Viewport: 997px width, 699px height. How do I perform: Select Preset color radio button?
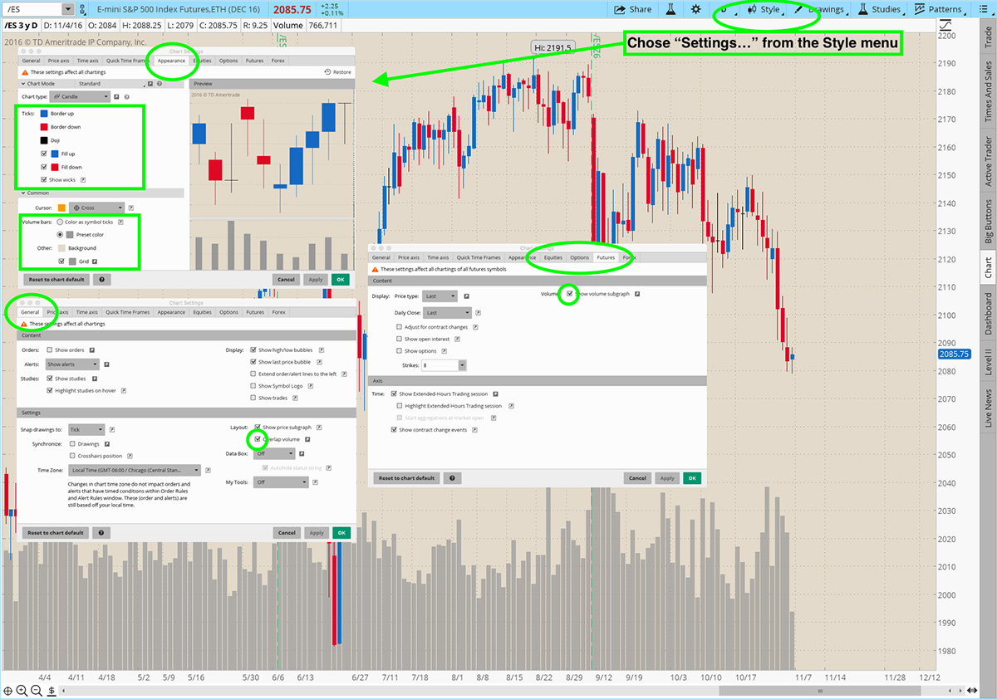pos(60,235)
